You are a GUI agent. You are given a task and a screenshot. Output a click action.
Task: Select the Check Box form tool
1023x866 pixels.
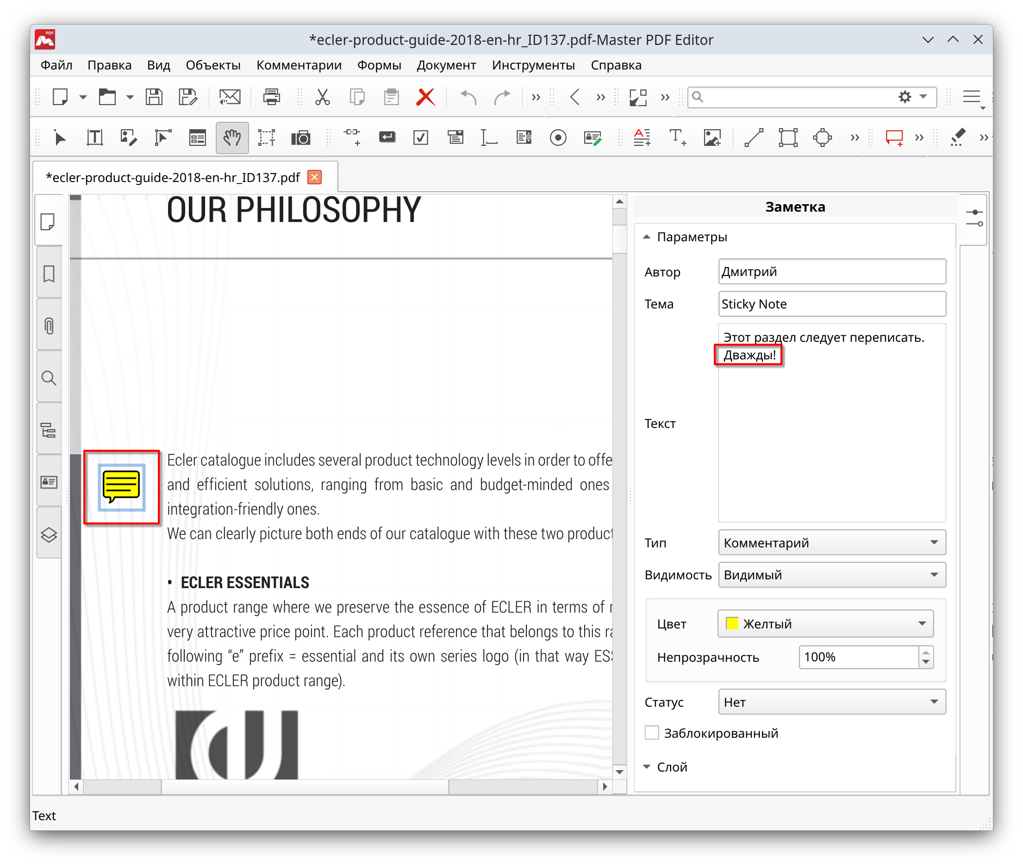[421, 138]
